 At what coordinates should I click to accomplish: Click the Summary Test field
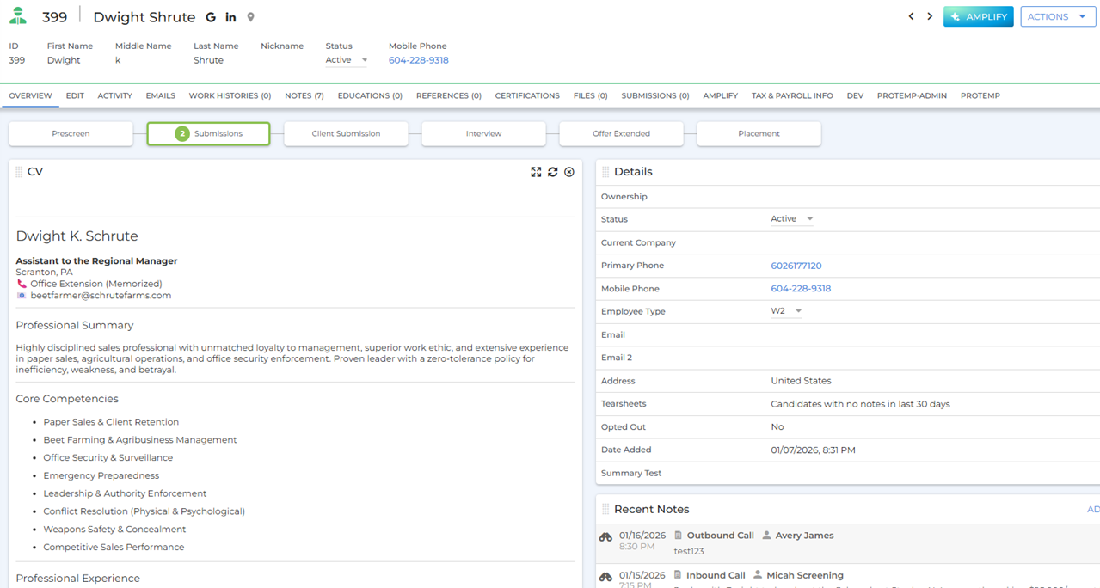848,473
